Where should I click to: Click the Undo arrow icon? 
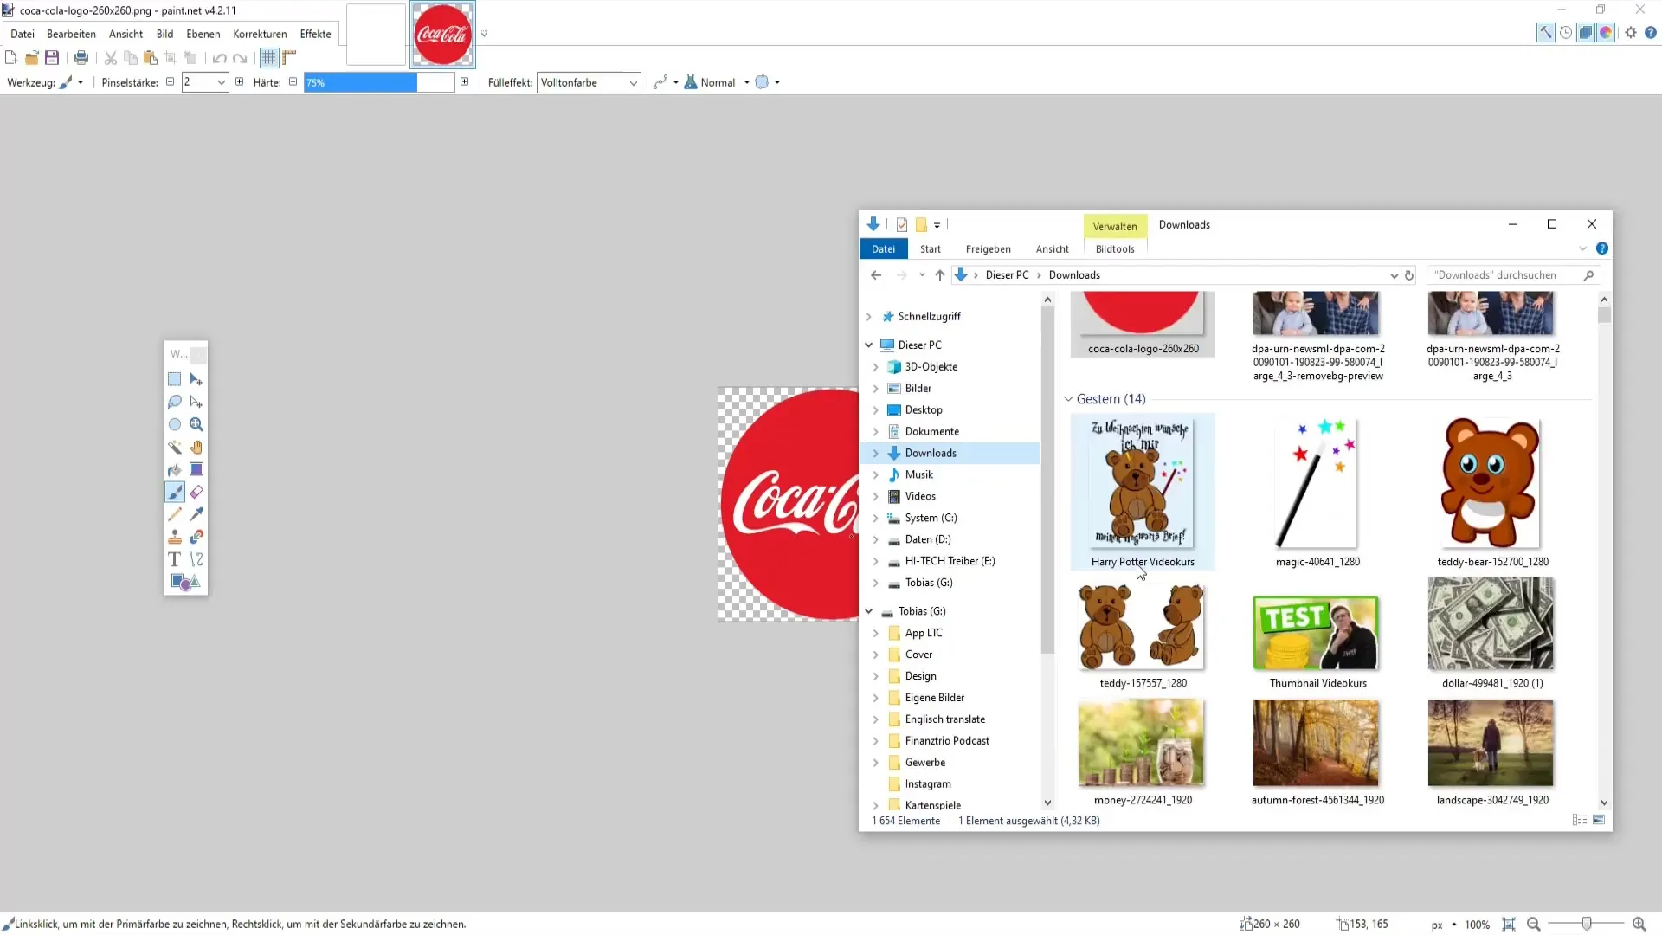220,58
